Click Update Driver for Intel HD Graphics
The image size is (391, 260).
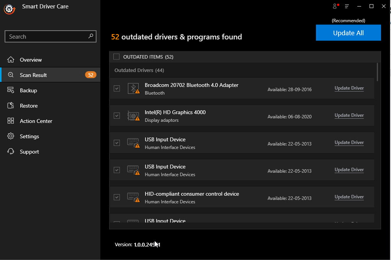click(x=349, y=115)
